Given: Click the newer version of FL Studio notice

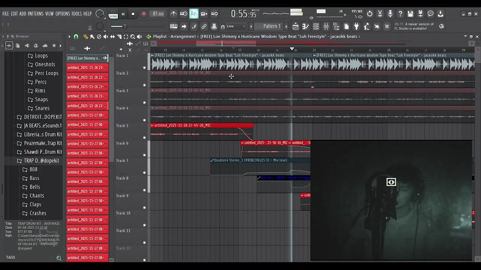Looking at the screenshot, I should (414, 26).
